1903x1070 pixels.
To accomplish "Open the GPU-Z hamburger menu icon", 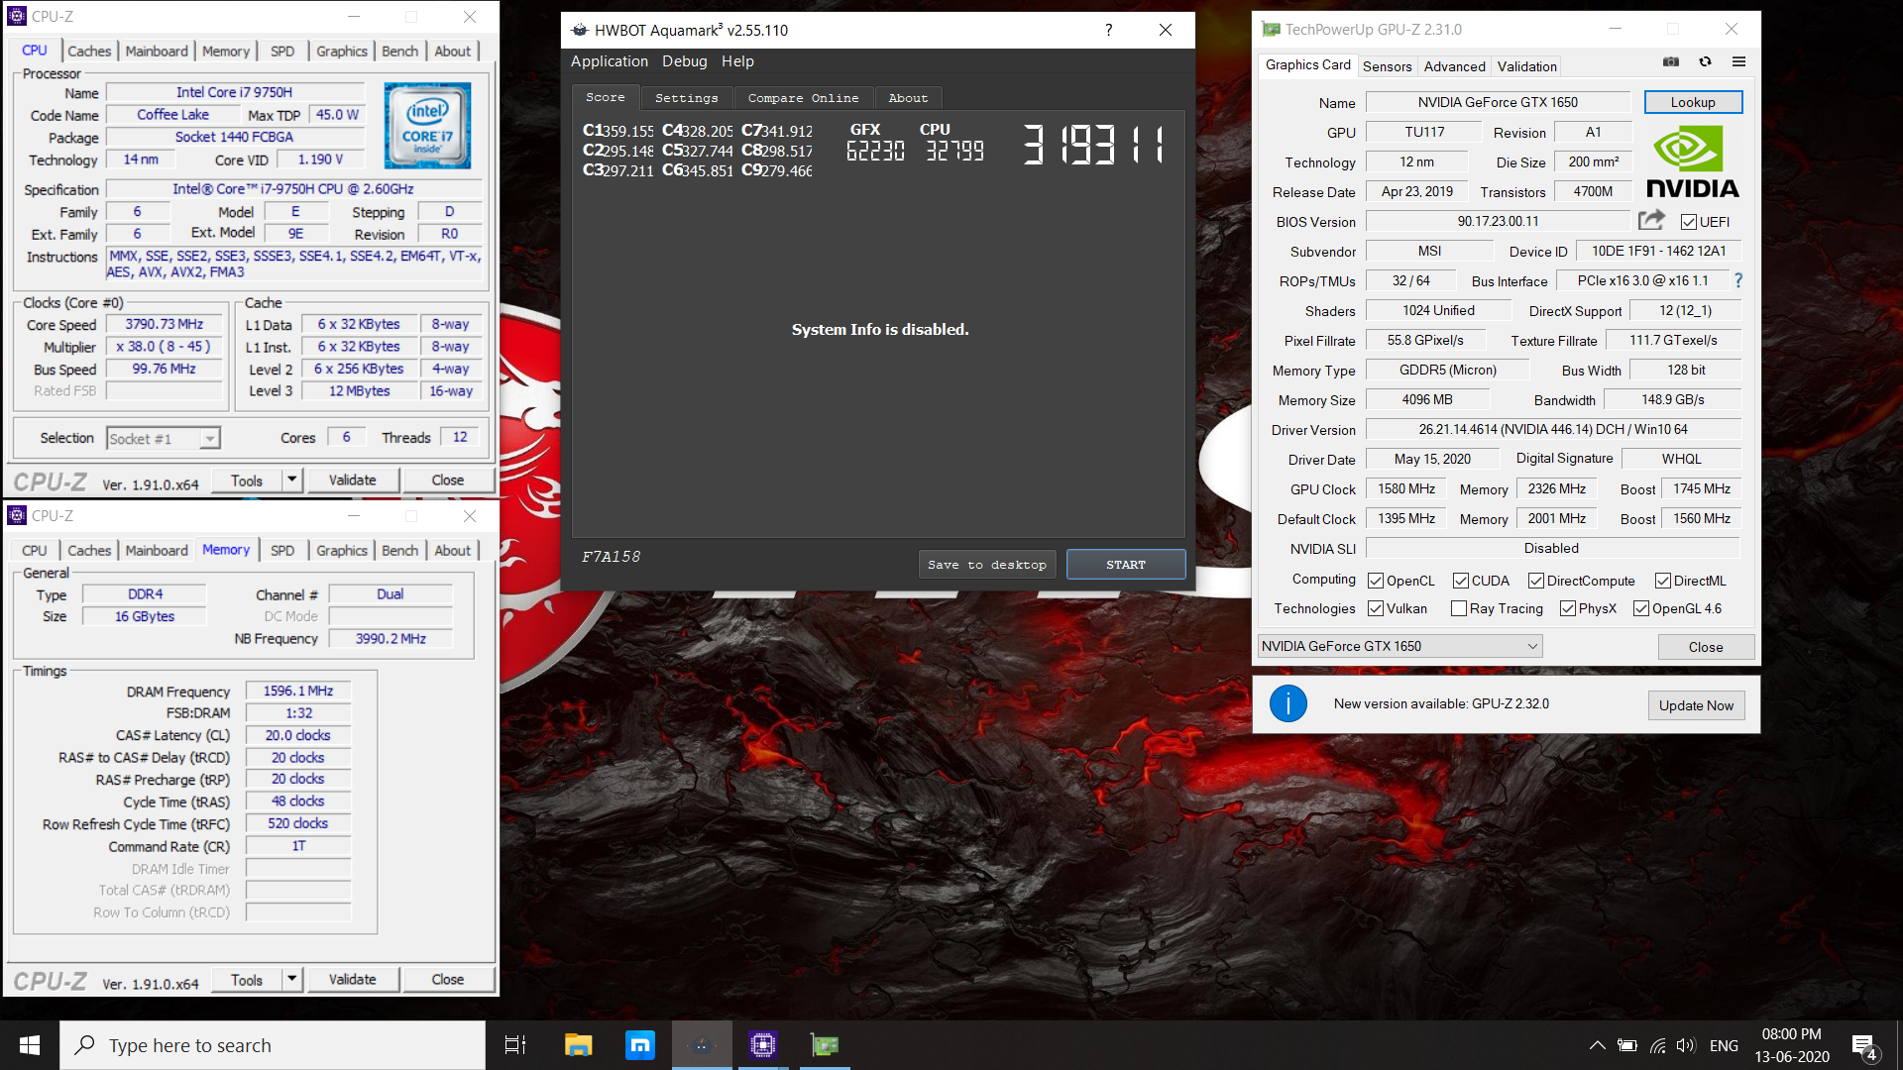I will [1738, 61].
